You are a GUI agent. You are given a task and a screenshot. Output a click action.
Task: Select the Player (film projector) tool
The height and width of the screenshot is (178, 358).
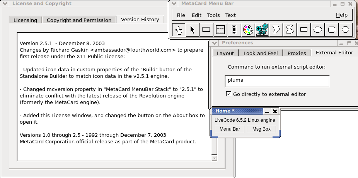(x=262, y=30)
